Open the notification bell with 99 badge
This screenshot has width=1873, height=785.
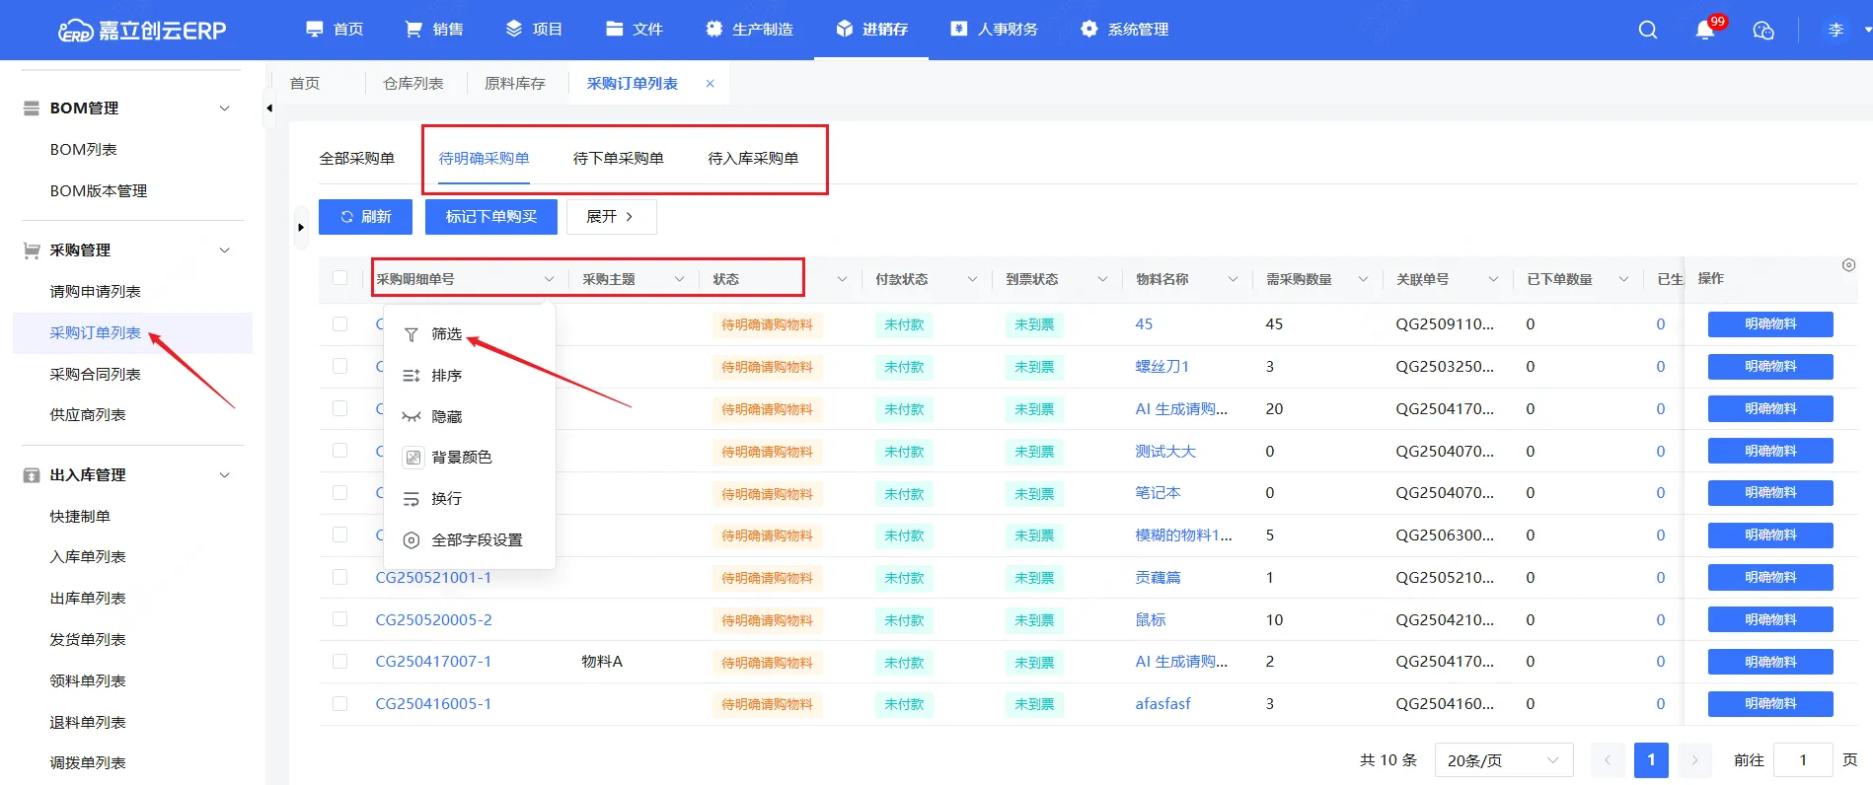(1705, 30)
